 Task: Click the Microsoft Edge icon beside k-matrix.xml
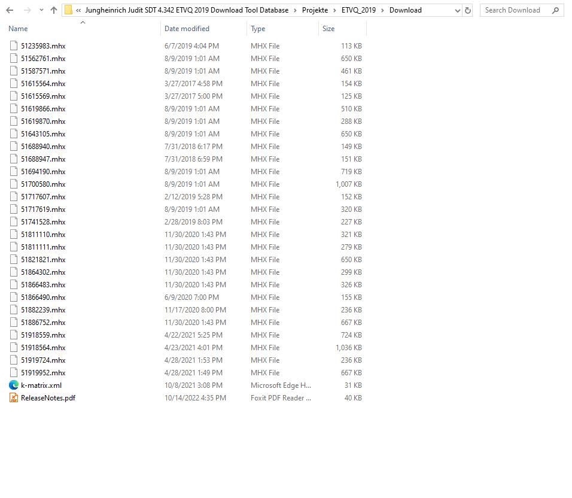click(13, 385)
